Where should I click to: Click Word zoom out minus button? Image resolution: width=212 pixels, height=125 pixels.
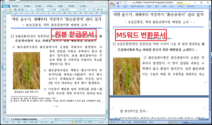pos(191,122)
